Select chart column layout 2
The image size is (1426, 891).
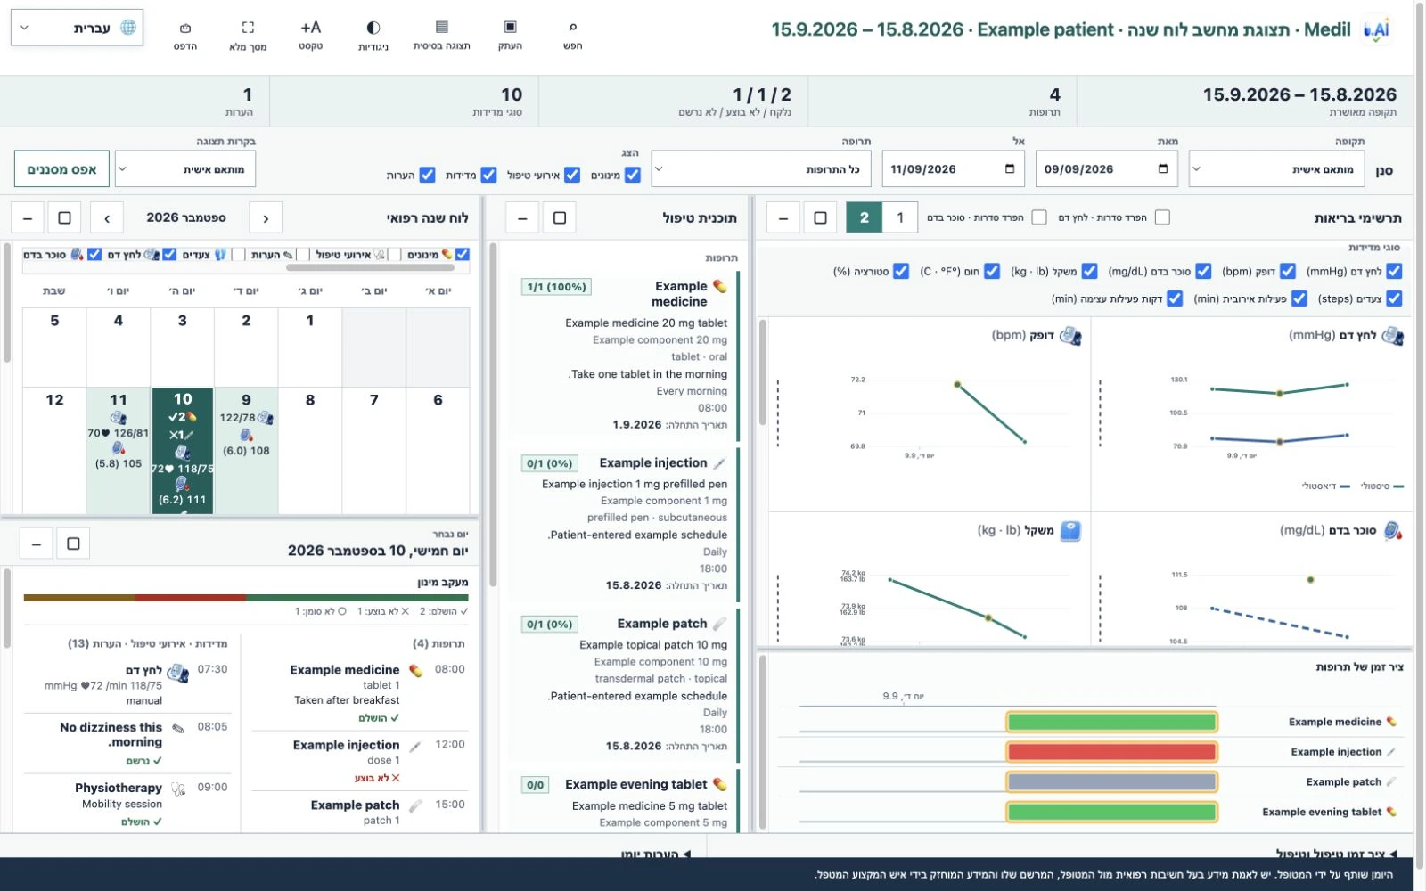click(x=864, y=217)
